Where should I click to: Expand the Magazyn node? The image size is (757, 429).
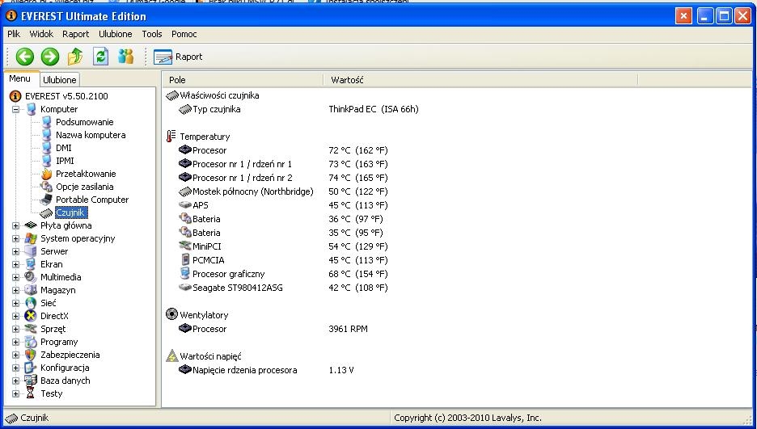[15, 291]
